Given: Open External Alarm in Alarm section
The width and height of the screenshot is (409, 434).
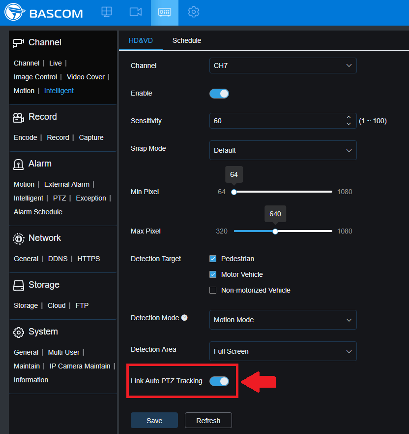Looking at the screenshot, I should click(67, 184).
